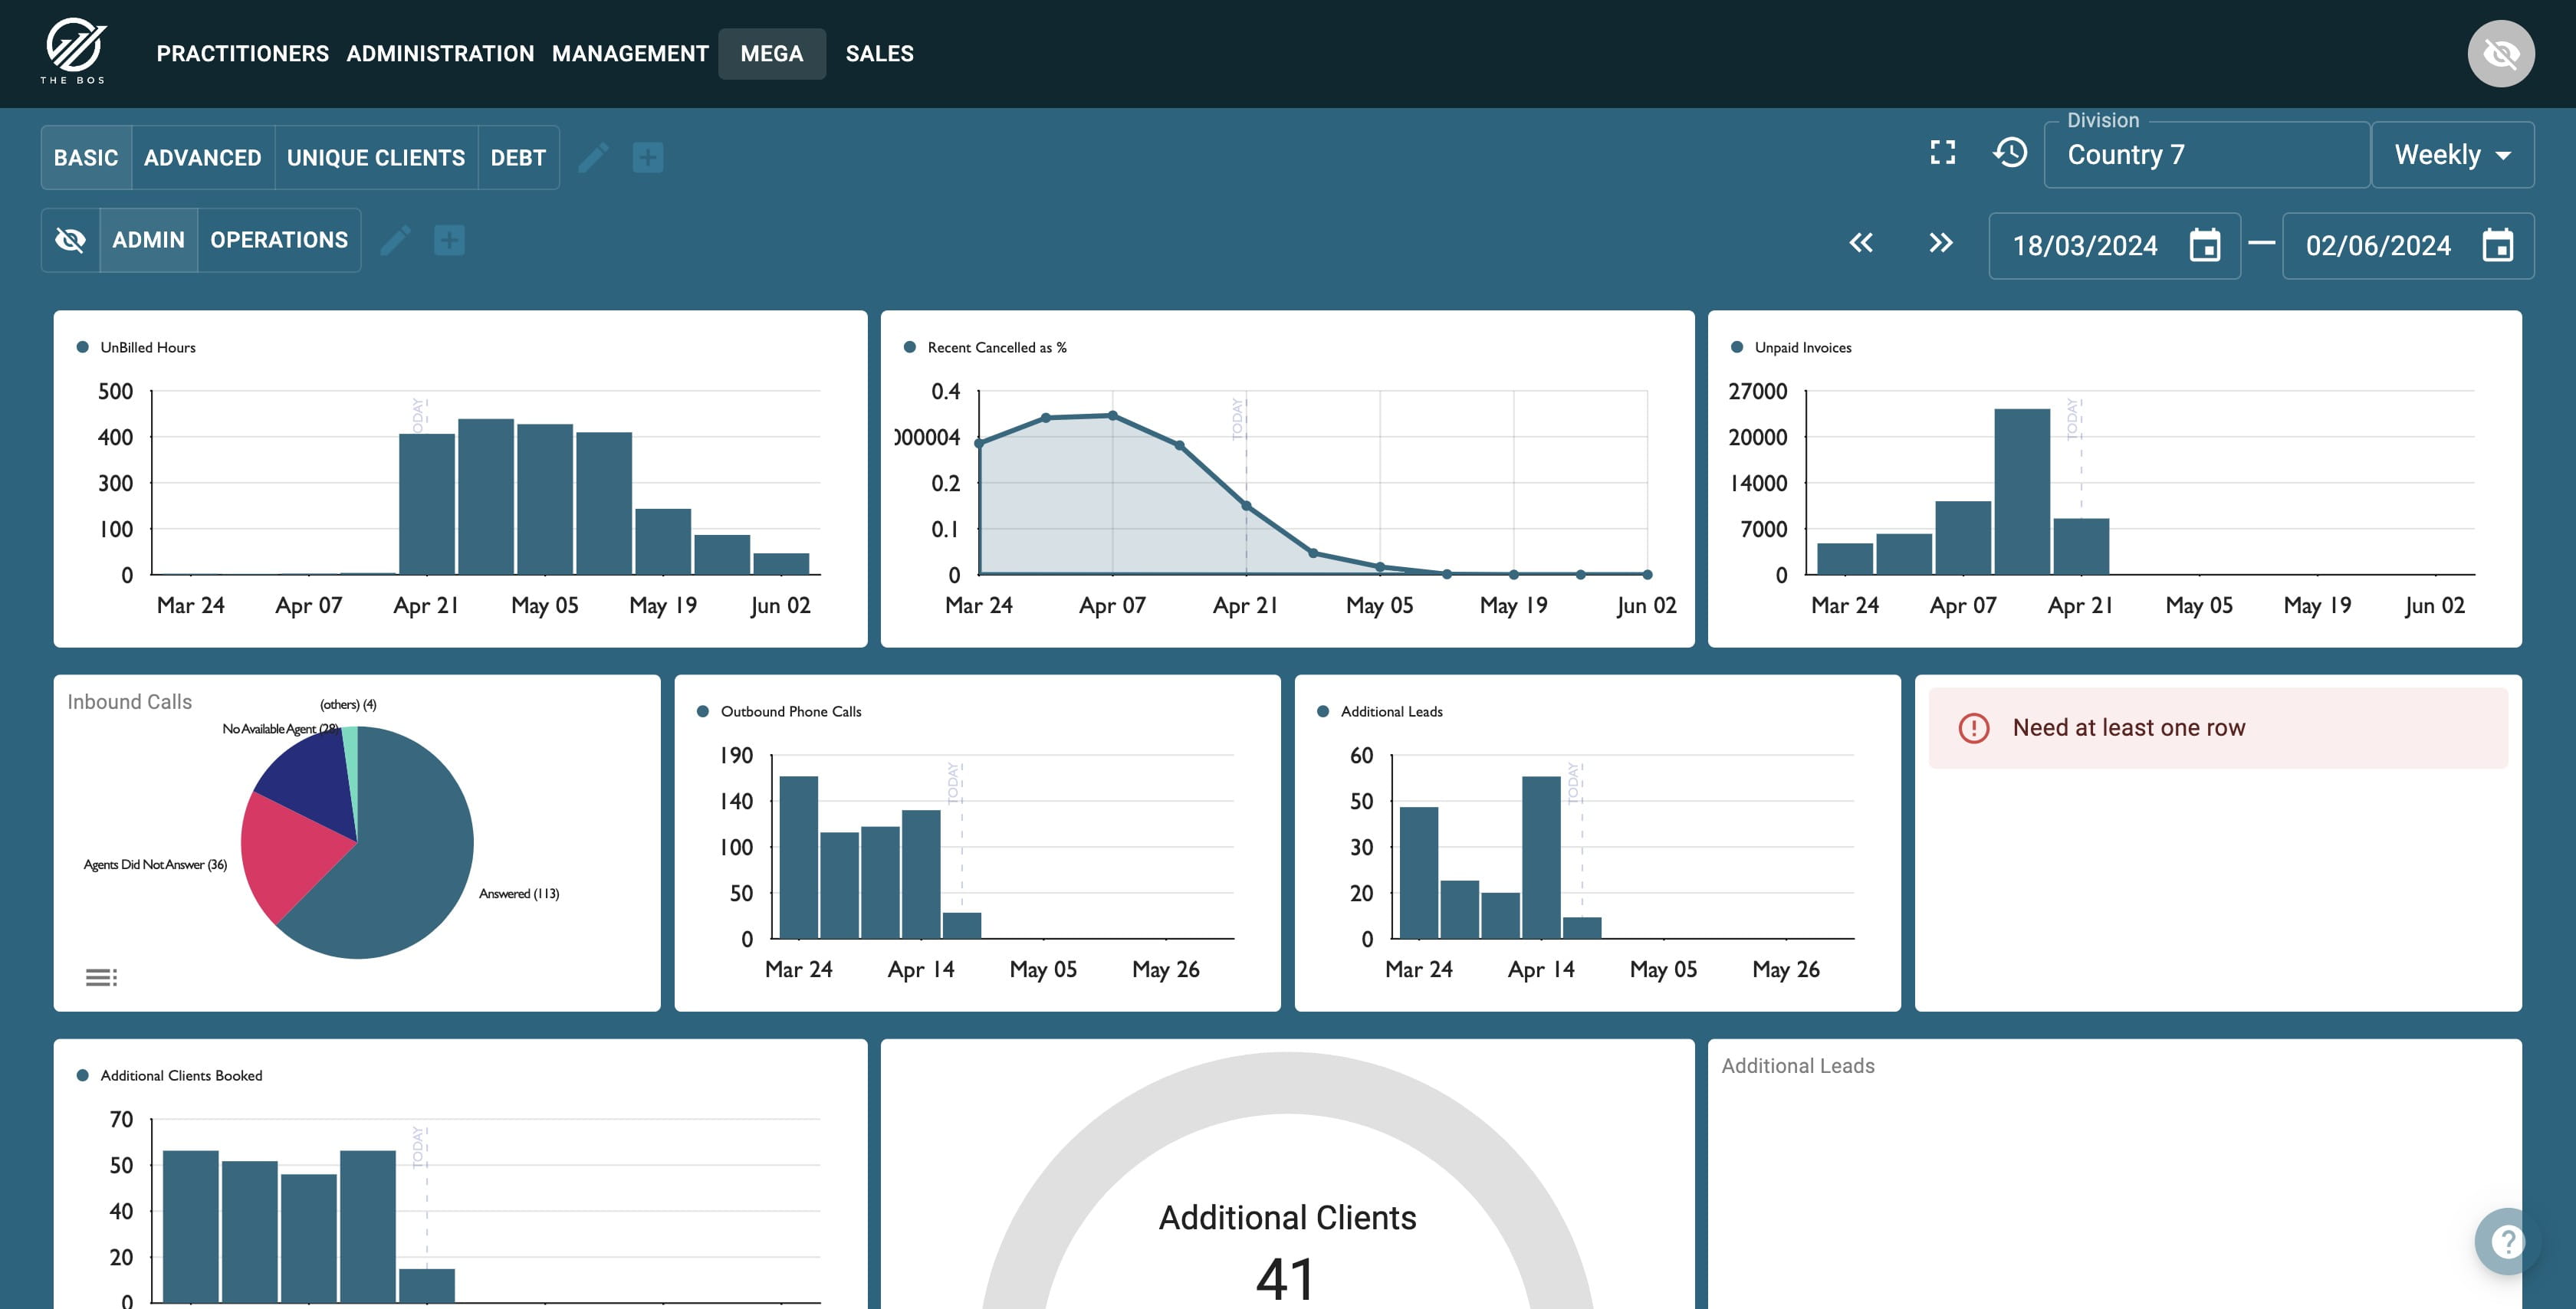Enter fullscreen mode
This screenshot has width=2576, height=1309.
1942,152
